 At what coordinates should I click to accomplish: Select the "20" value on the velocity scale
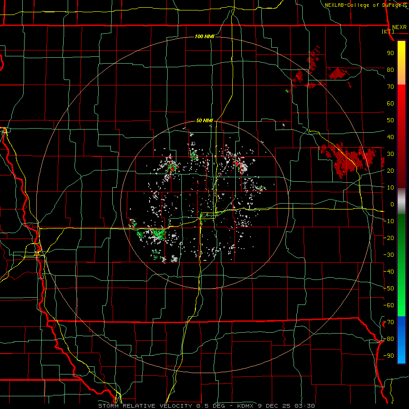point(390,171)
